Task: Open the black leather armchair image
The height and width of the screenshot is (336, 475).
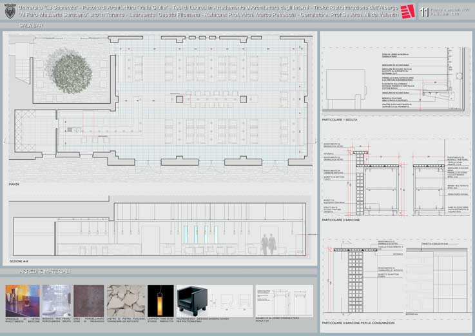Action: 192,301
